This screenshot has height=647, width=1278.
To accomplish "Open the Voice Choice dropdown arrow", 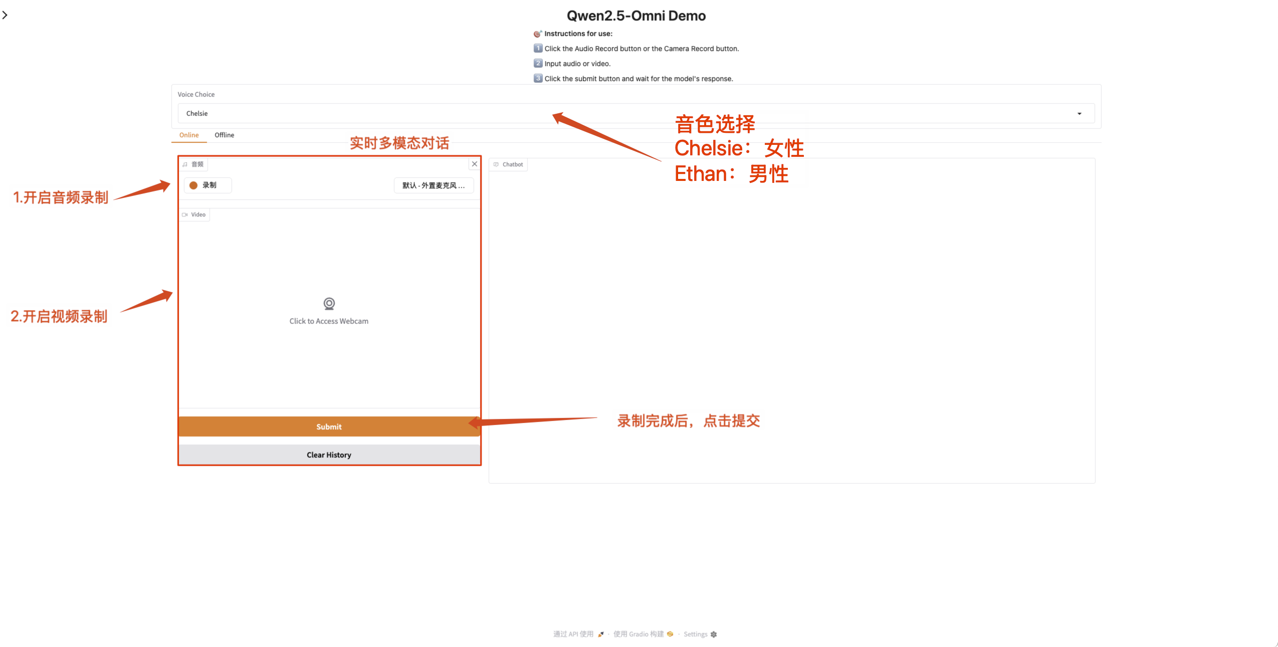I will pos(1079,114).
